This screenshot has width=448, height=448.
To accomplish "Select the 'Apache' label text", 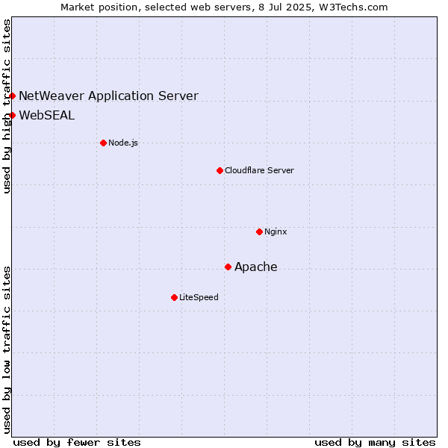I will 256,267.
